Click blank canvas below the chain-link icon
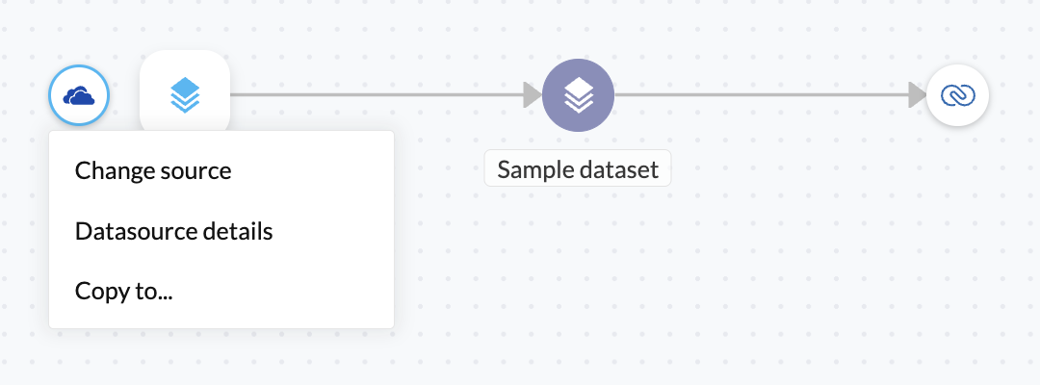Screen dimensions: 1040x385 click(x=957, y=212)
